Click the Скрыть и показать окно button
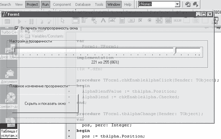Screen dimensions: 221x139 click(45, 104)
